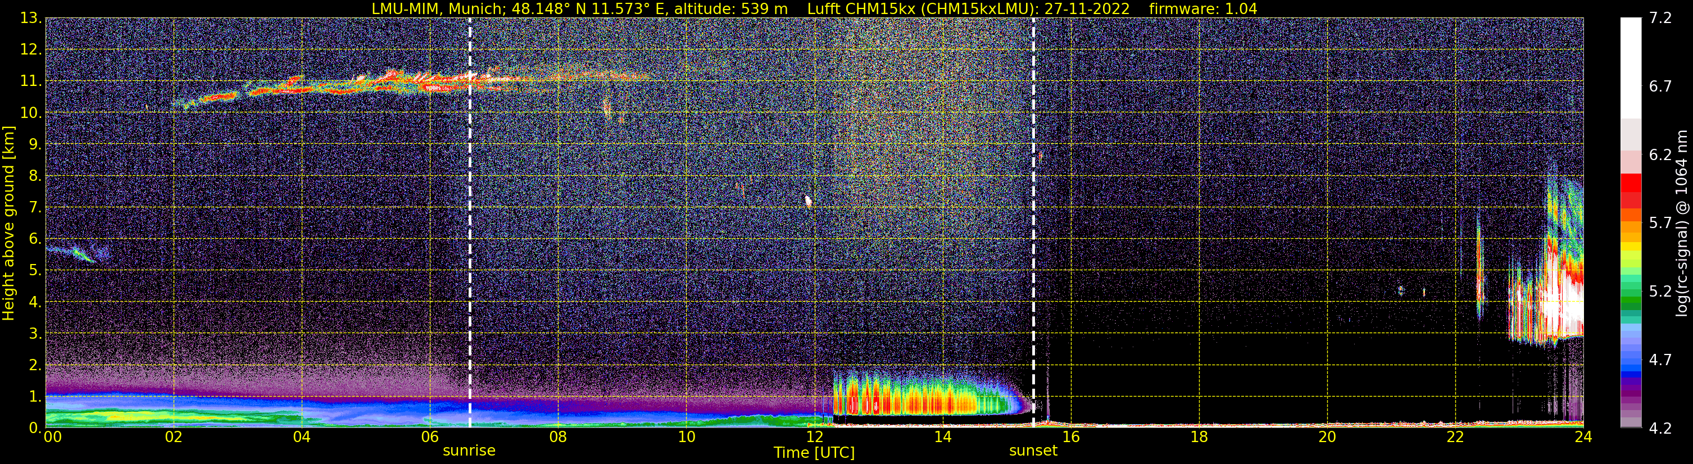Click the height axis tick '6.'
Screen dimensions: 1693x464
coord(34,239)
